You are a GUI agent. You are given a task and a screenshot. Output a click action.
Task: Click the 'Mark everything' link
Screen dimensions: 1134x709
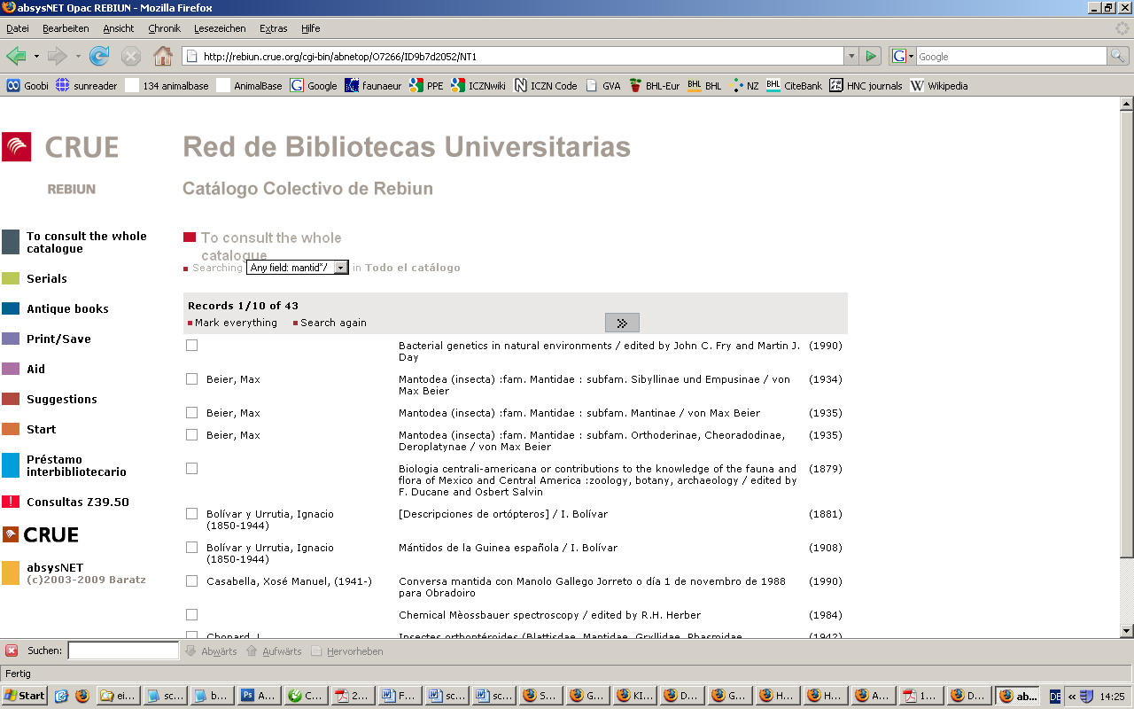[236, 323]
